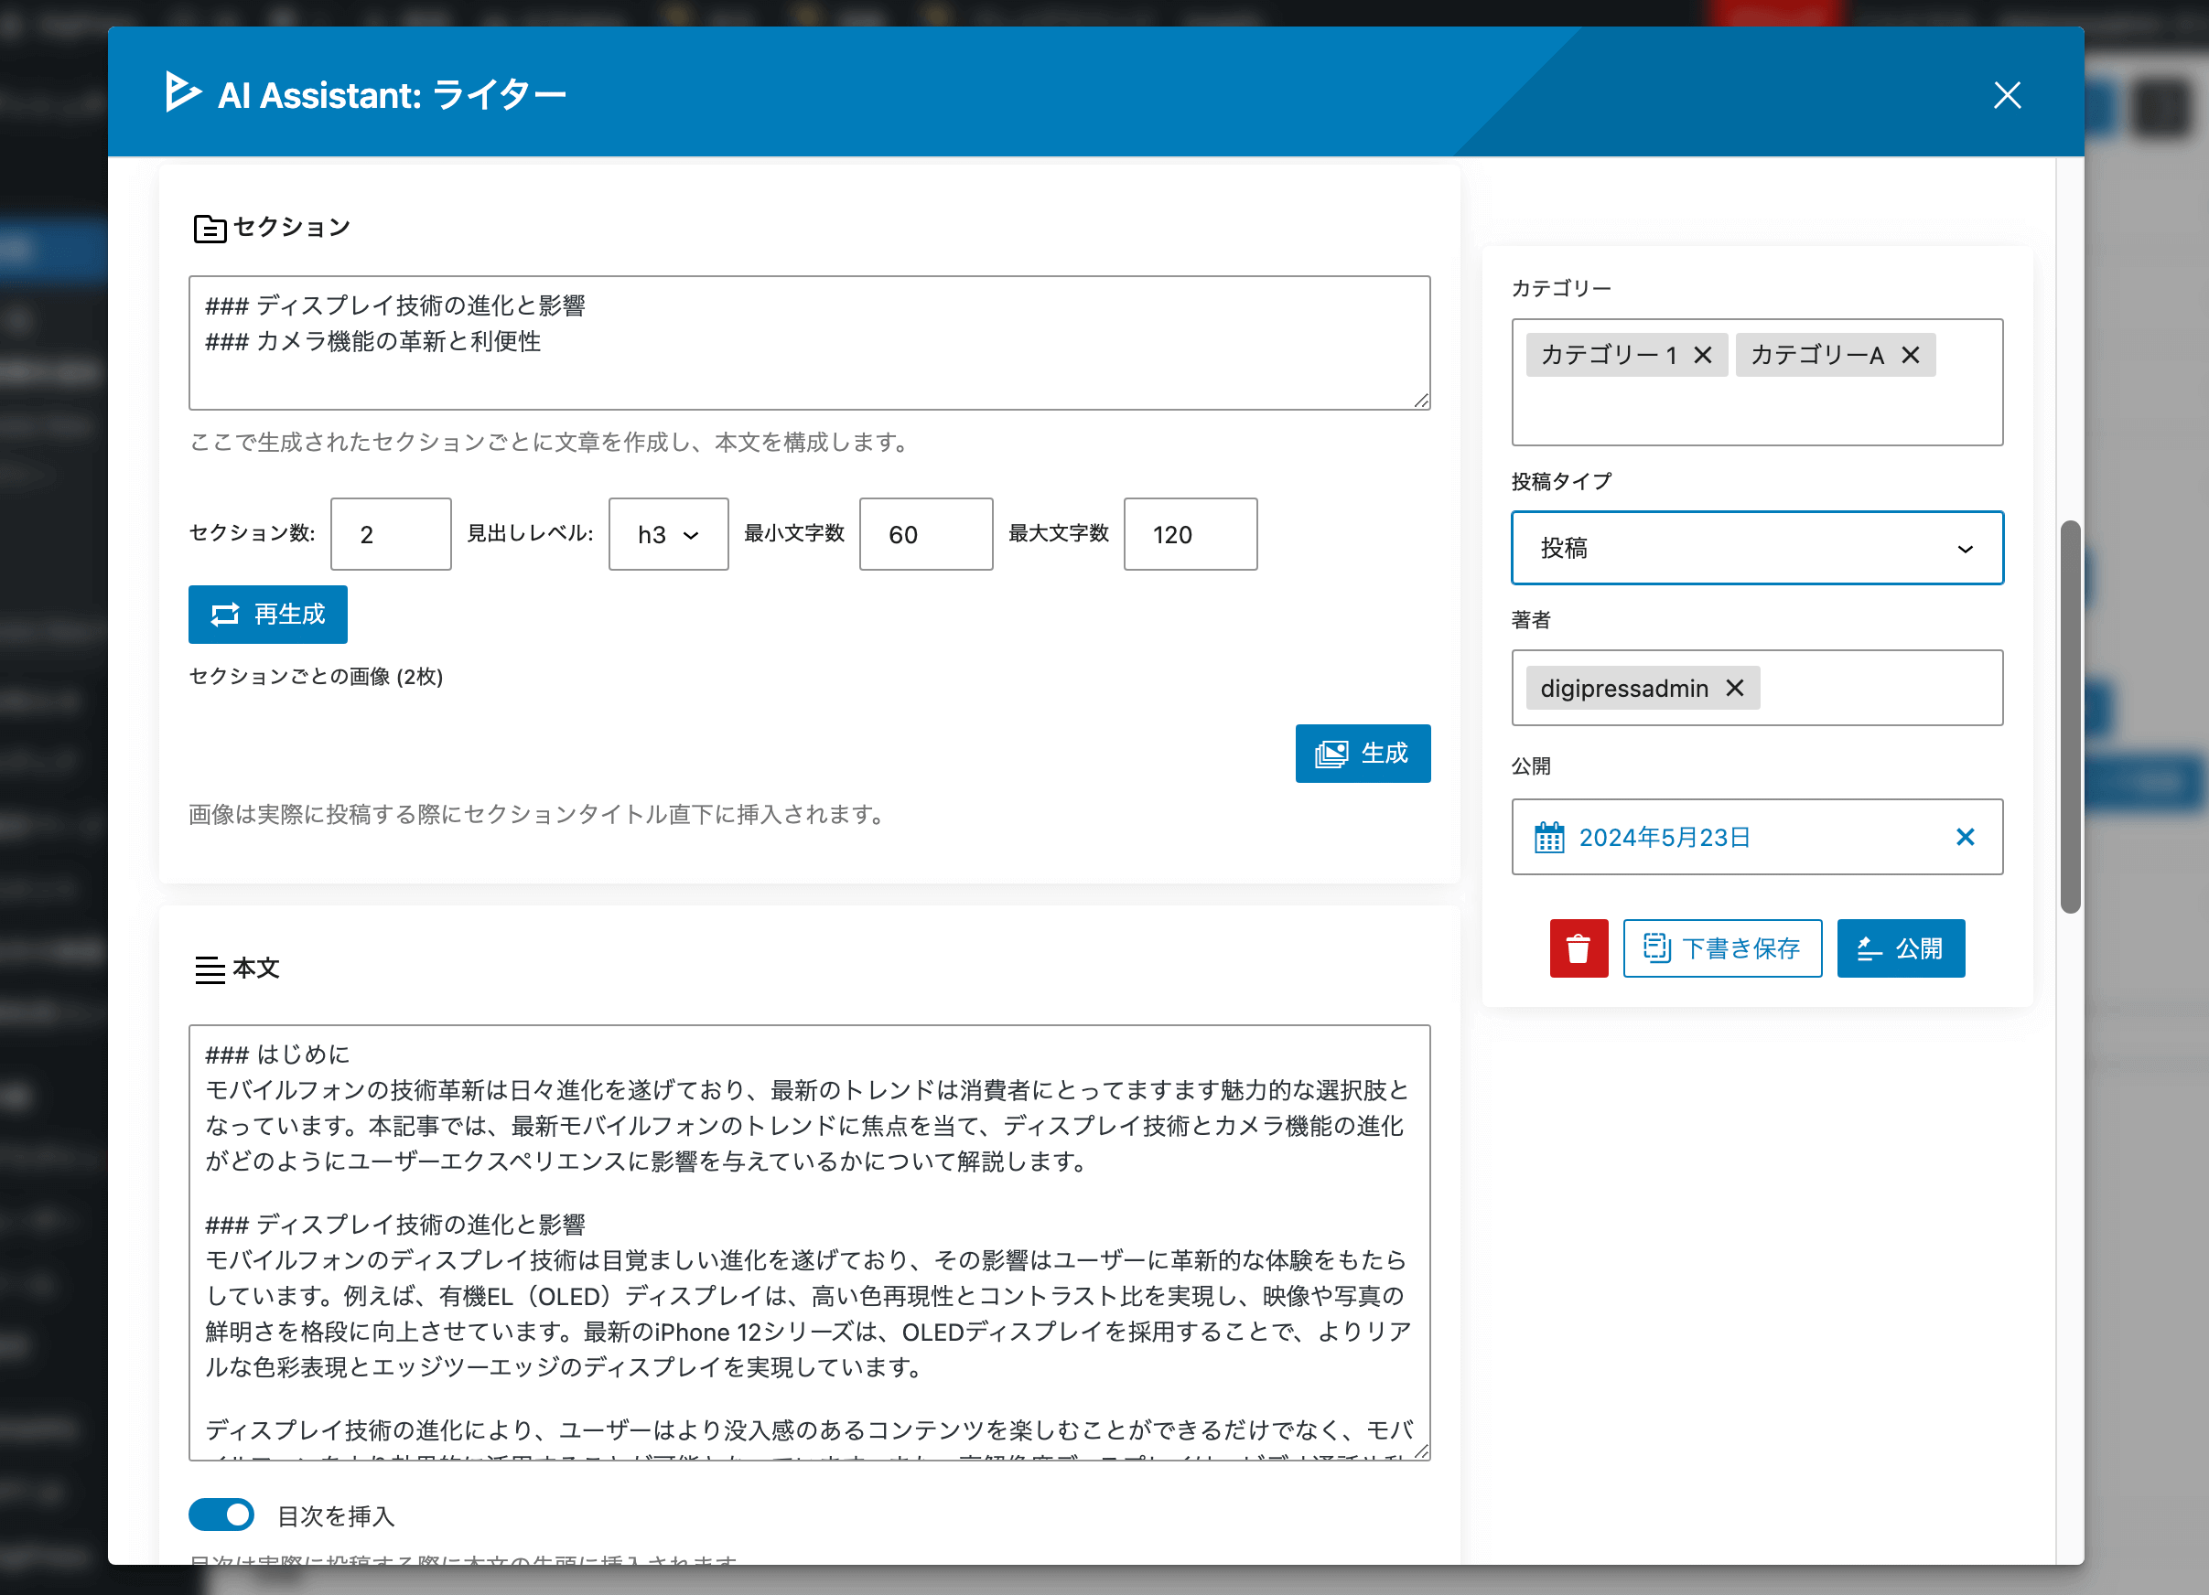Click the dialog vertical scrollbar thumb
The height and width of the screenshot is (1595, 2209).
click(2071, 717)
